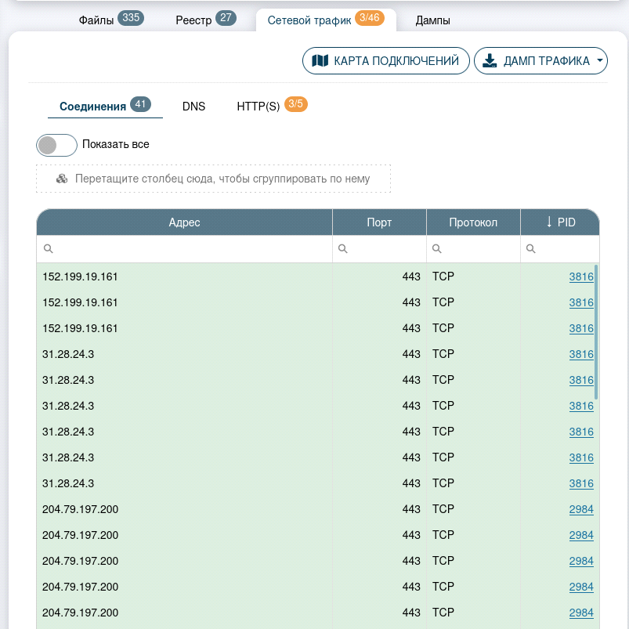Click the grouping icon in drop area

coord(63,179)
